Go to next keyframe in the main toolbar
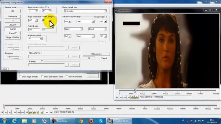 click(34, 112)
